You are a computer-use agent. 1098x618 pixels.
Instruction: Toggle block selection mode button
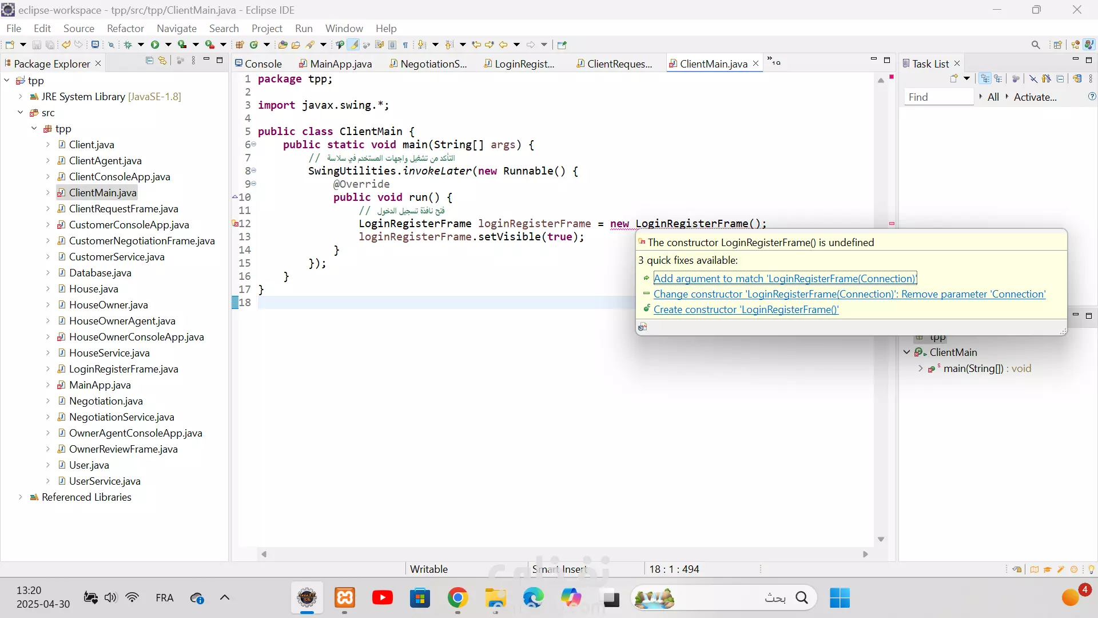coord(392,45)
